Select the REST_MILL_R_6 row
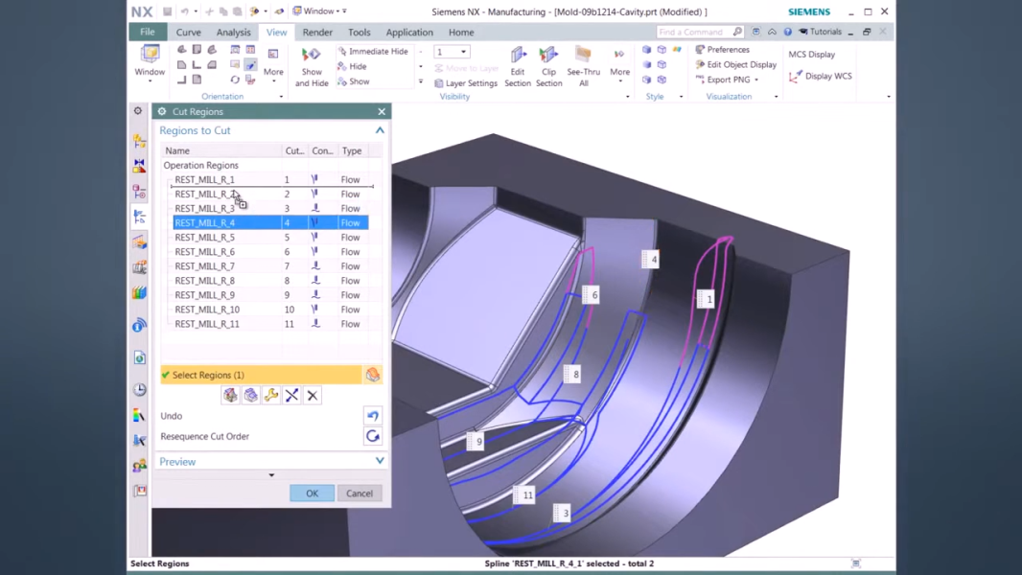 point(270,251)
